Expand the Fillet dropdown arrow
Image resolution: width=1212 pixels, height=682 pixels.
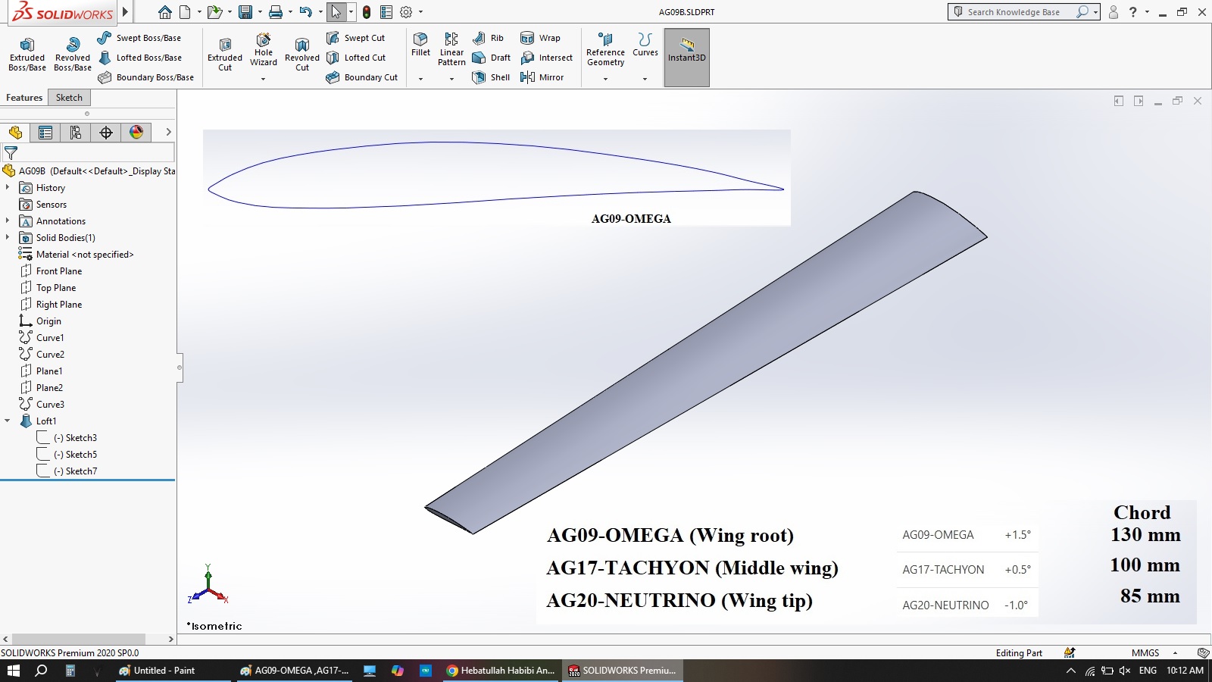[420, 78]
